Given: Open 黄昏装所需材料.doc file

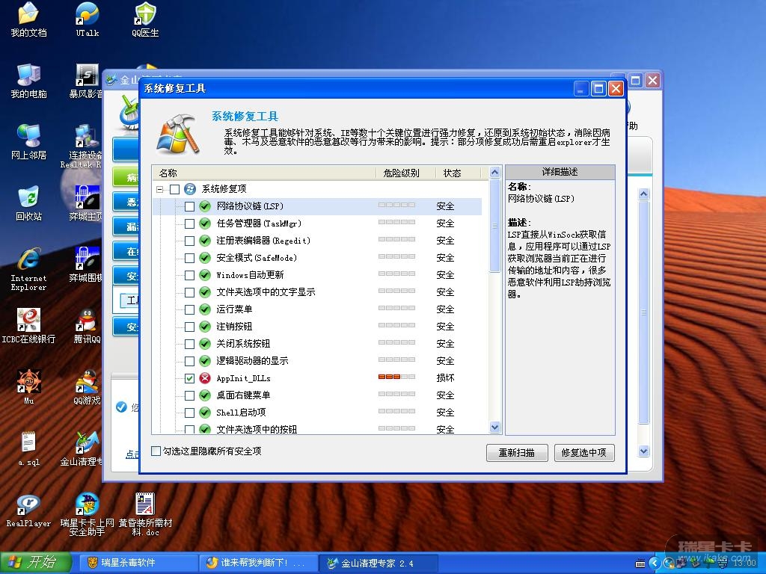Looking at the screenshot, I should [x=145, y=514].
